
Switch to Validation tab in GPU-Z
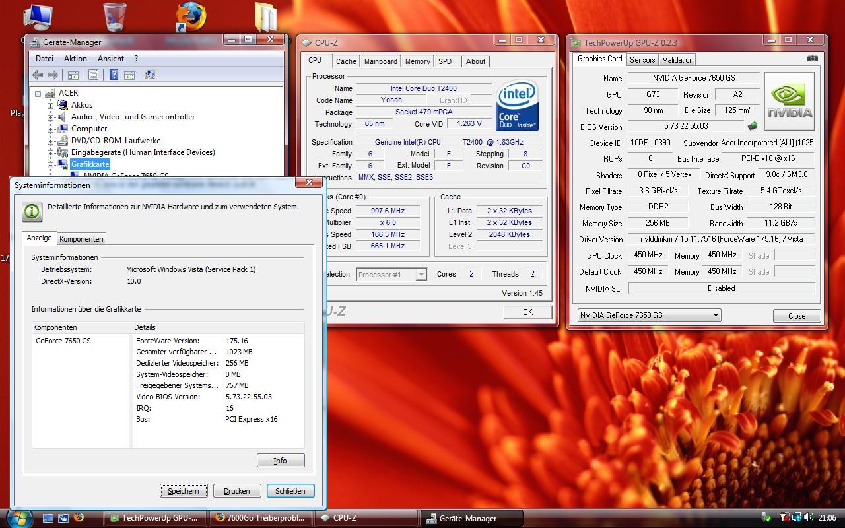[x=678, y=60]
